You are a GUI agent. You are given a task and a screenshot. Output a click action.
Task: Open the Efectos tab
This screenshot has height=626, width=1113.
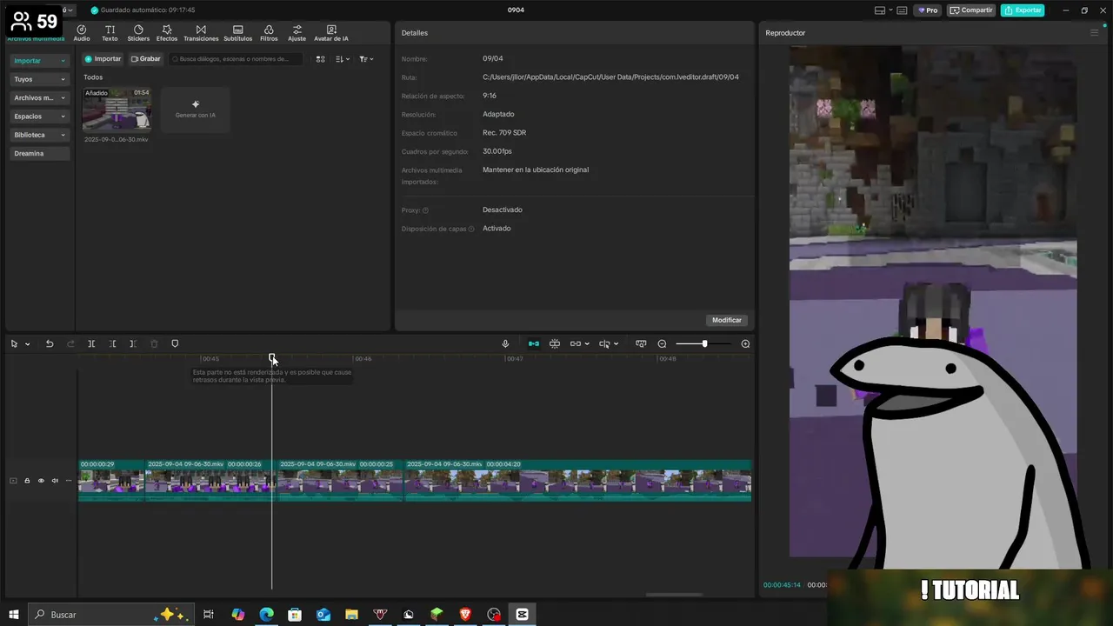coord(167,33)
